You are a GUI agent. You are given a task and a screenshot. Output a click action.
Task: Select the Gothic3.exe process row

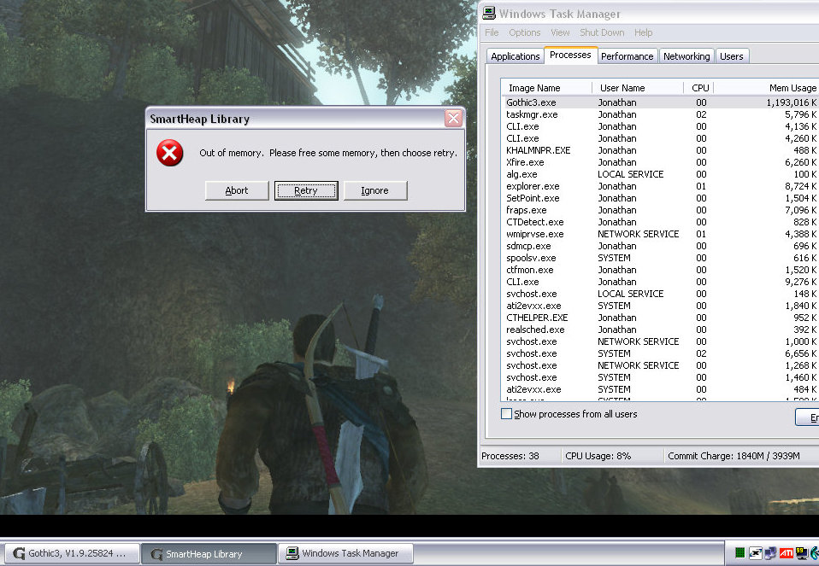(660, 102)
